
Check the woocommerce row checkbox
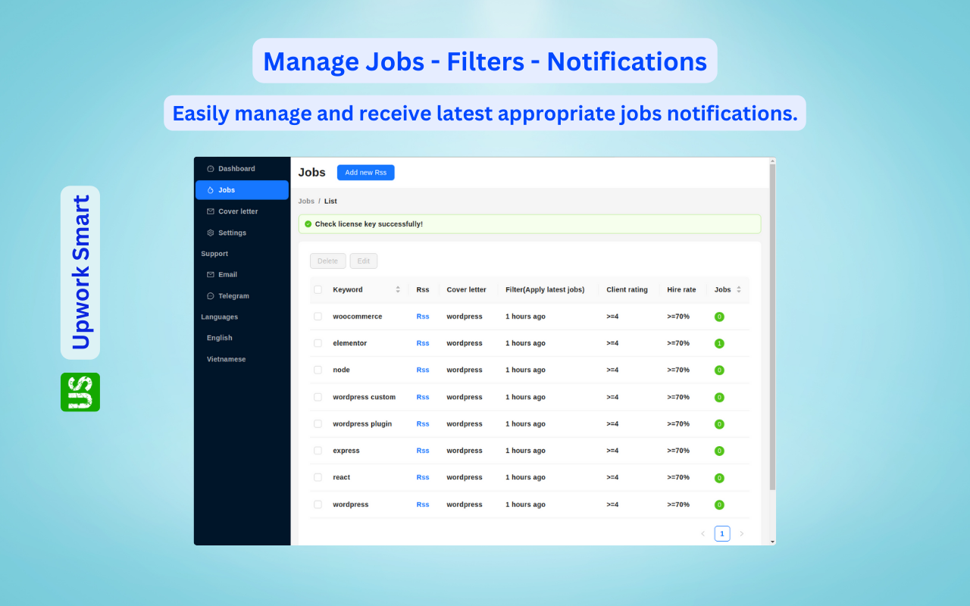(x=318, y=317)
